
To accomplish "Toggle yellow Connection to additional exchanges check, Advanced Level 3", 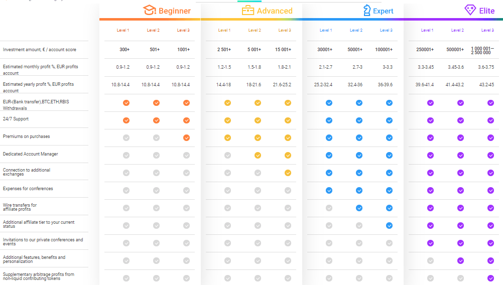I will (x=288, y=173).
